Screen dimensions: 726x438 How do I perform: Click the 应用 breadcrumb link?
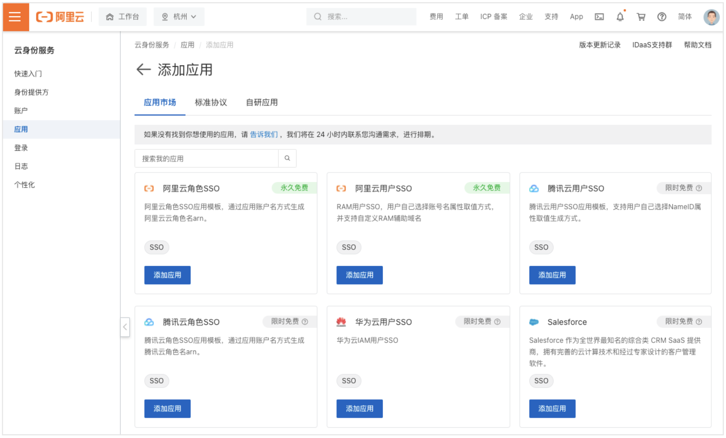[187, 45]
